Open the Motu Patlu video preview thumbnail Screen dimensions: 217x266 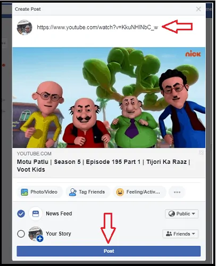(109, 97)
